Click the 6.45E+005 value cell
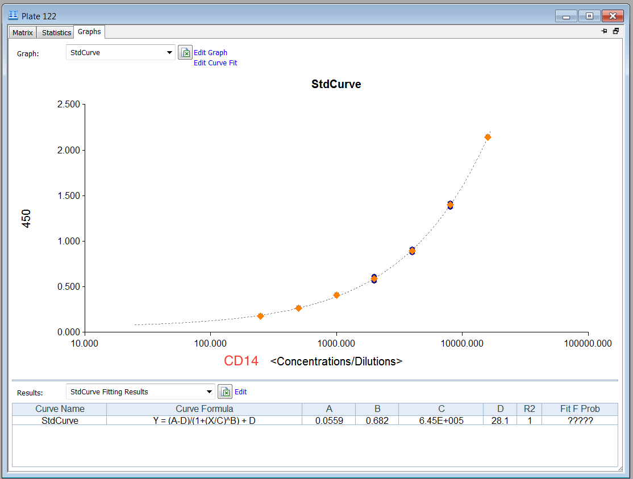This screenshot has height=479, width=633. (441, 420)
